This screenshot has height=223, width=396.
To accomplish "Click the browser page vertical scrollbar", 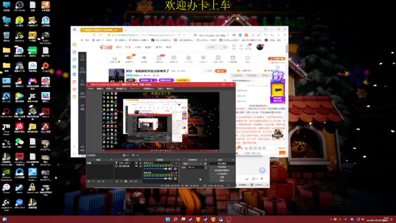I will (x=287, y=48).
